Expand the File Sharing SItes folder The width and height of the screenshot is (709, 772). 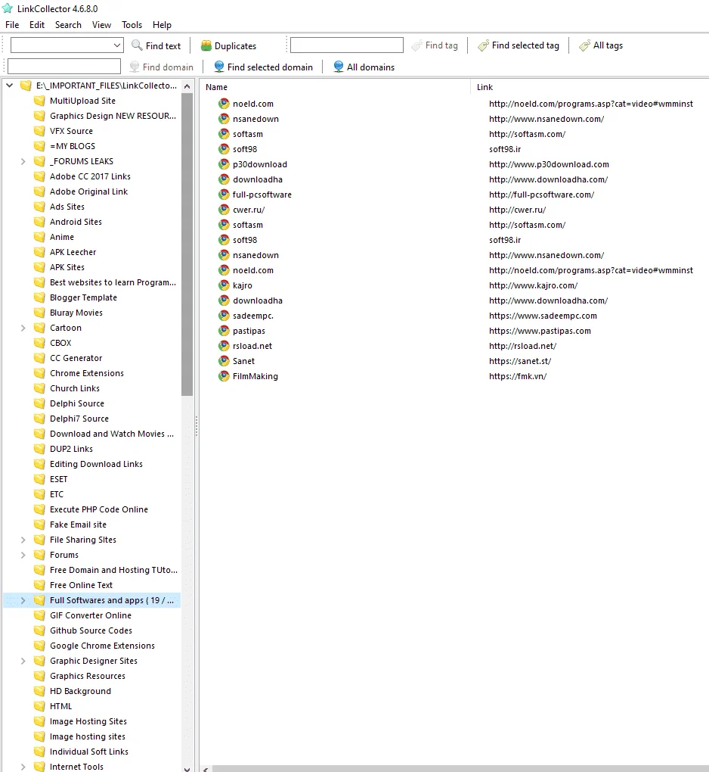click(x=23, y=540)
